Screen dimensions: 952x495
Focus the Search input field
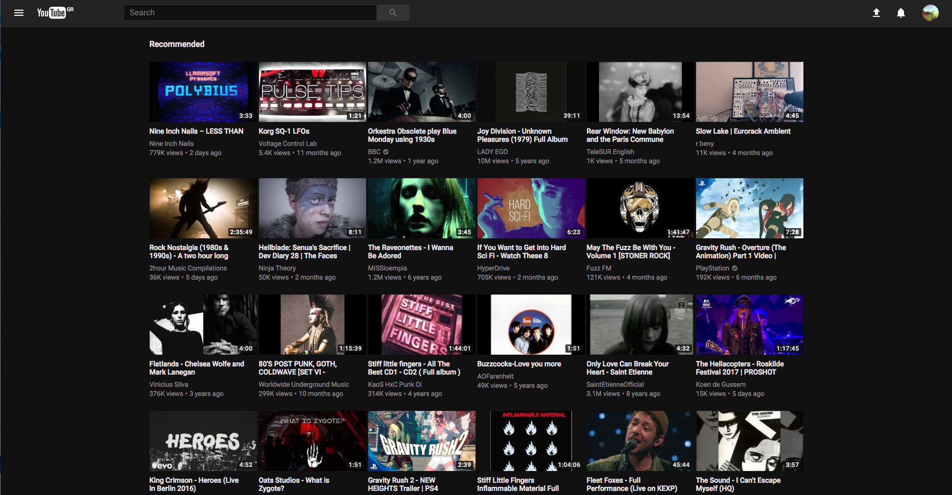(250, 13)
